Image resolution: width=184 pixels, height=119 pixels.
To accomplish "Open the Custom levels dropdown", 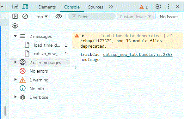I will [x=135, y=17].
